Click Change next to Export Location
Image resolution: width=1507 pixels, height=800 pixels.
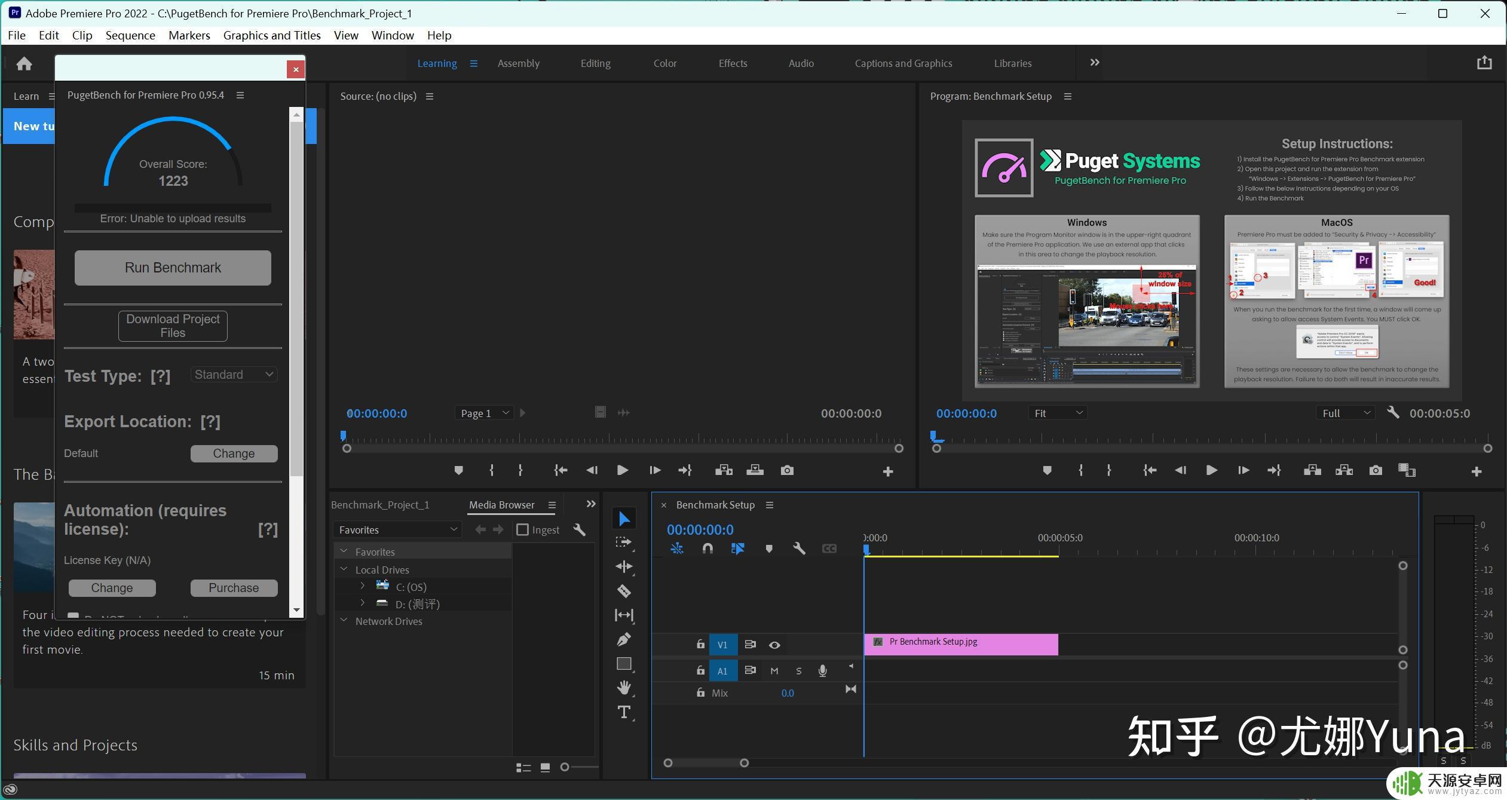[x=234, y=453]
